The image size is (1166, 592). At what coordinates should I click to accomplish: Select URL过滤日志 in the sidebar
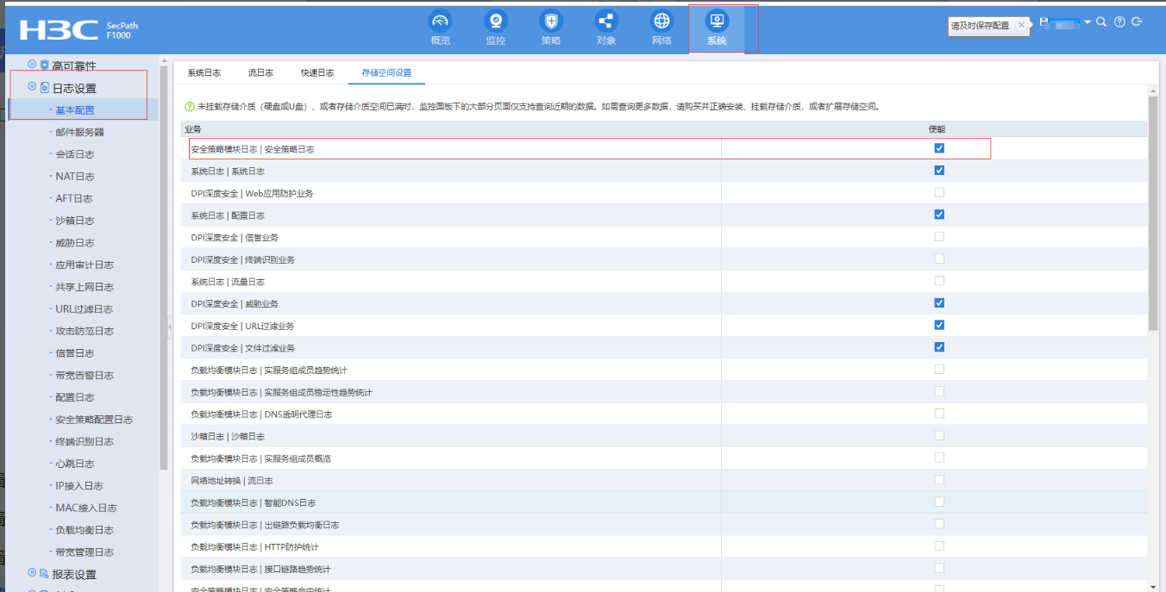click(x=84, y=309)
